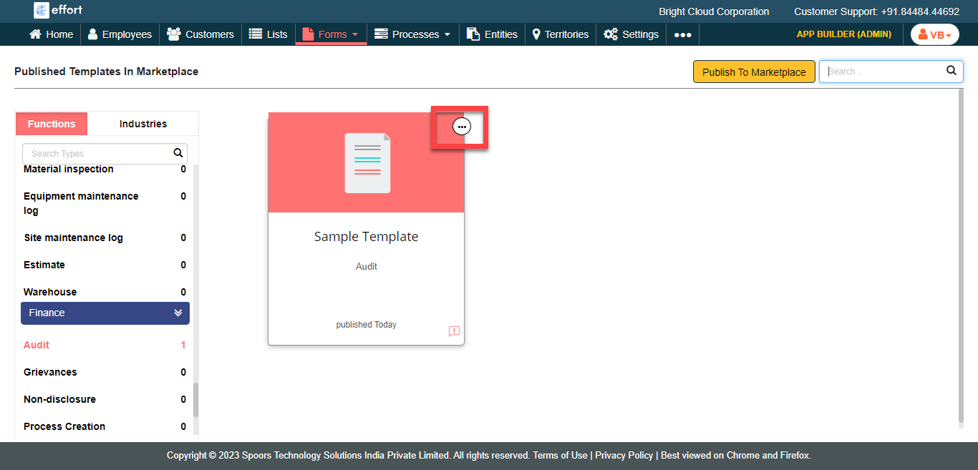The height and width of the screenshot is (470, 978).
Task: Switch to the Industries tab
Action: (143, 124)
